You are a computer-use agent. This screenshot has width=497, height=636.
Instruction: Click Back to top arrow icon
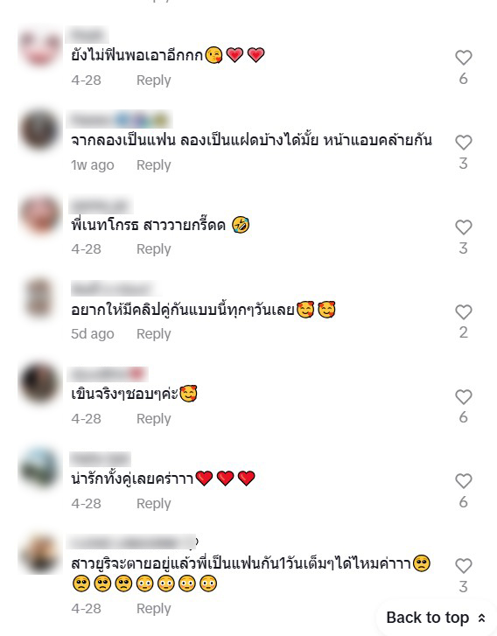[481, 618]
